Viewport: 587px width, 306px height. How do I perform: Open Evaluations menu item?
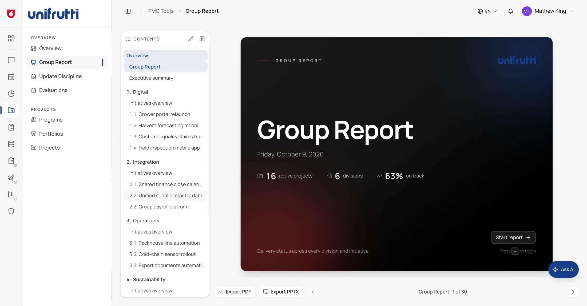point(67,90)
